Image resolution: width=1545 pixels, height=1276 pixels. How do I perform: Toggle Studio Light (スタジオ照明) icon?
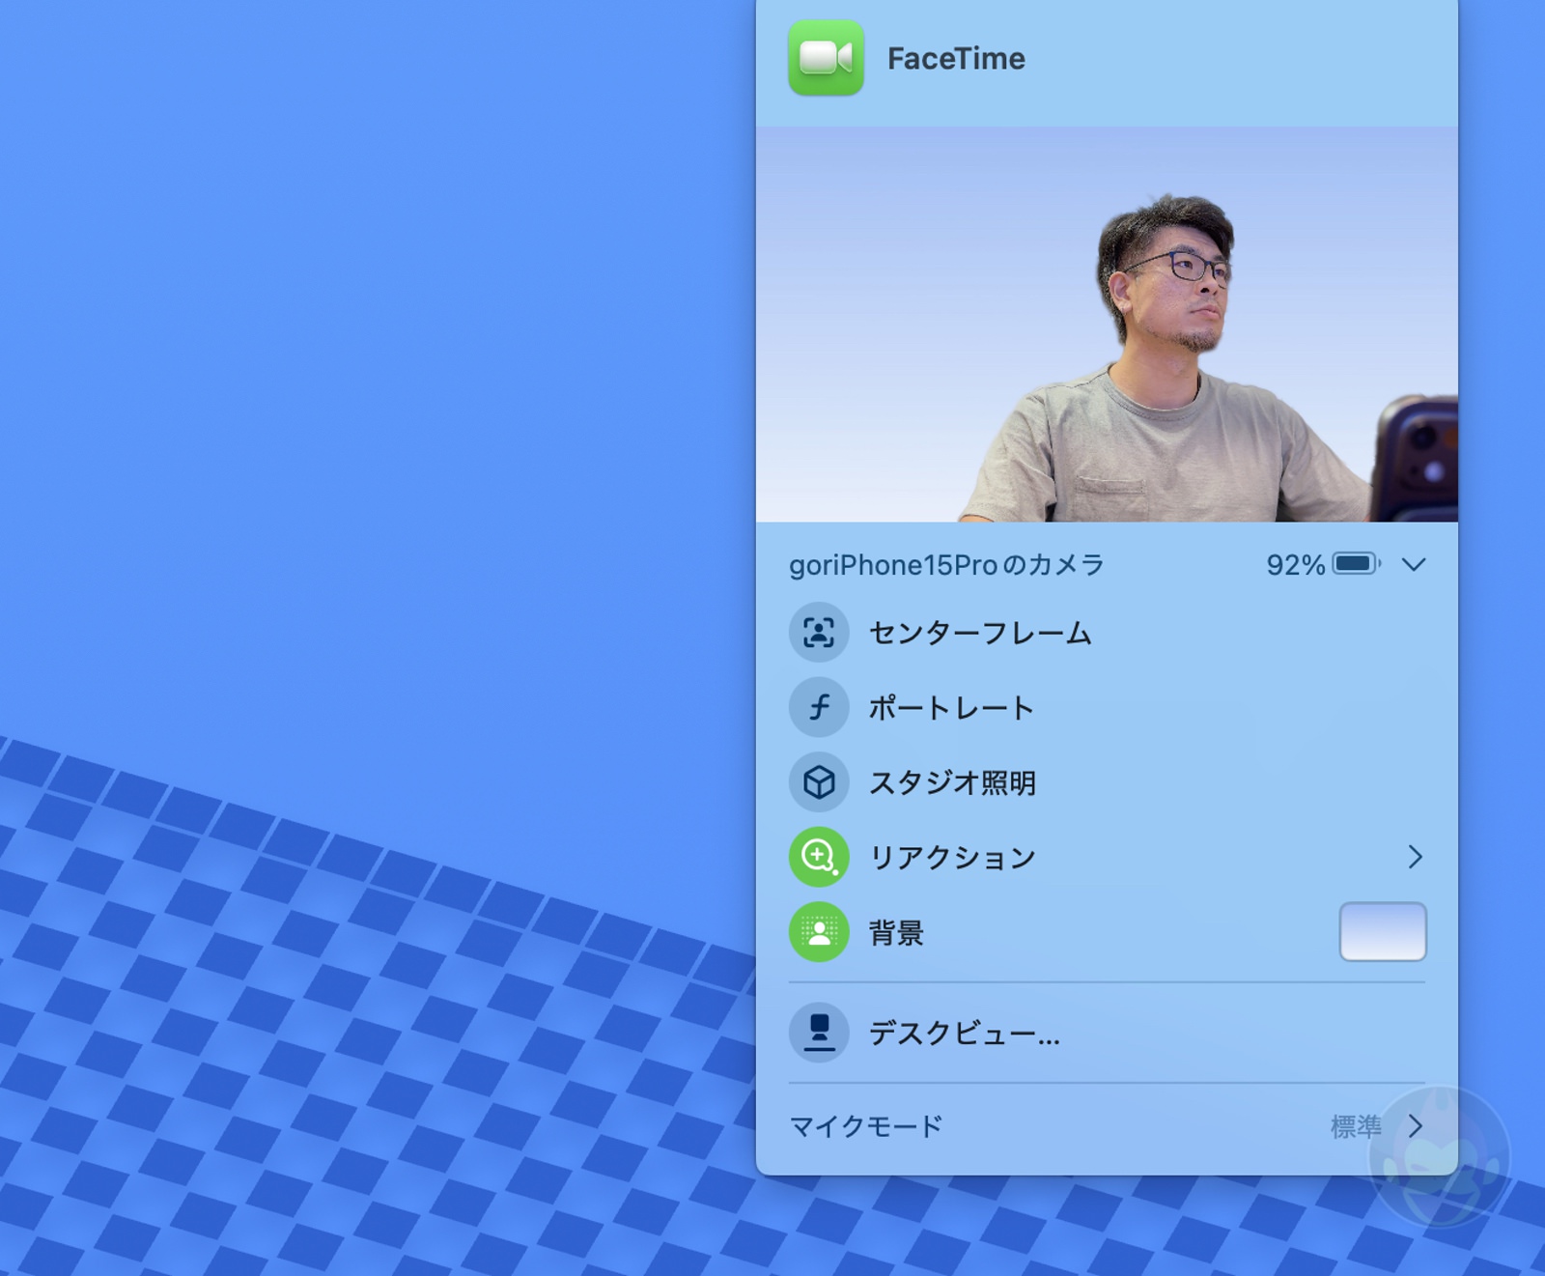click(x=819, y=781)
